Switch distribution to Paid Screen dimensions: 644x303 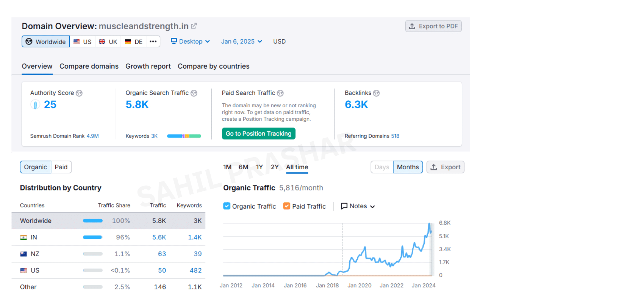coord(61,167)
